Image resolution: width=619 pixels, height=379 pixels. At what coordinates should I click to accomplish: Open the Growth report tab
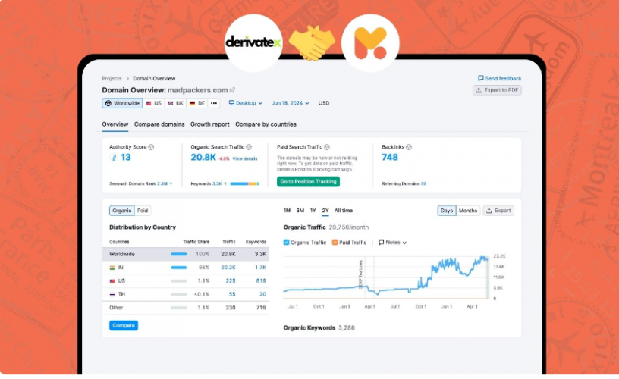(x=209, y=124)
